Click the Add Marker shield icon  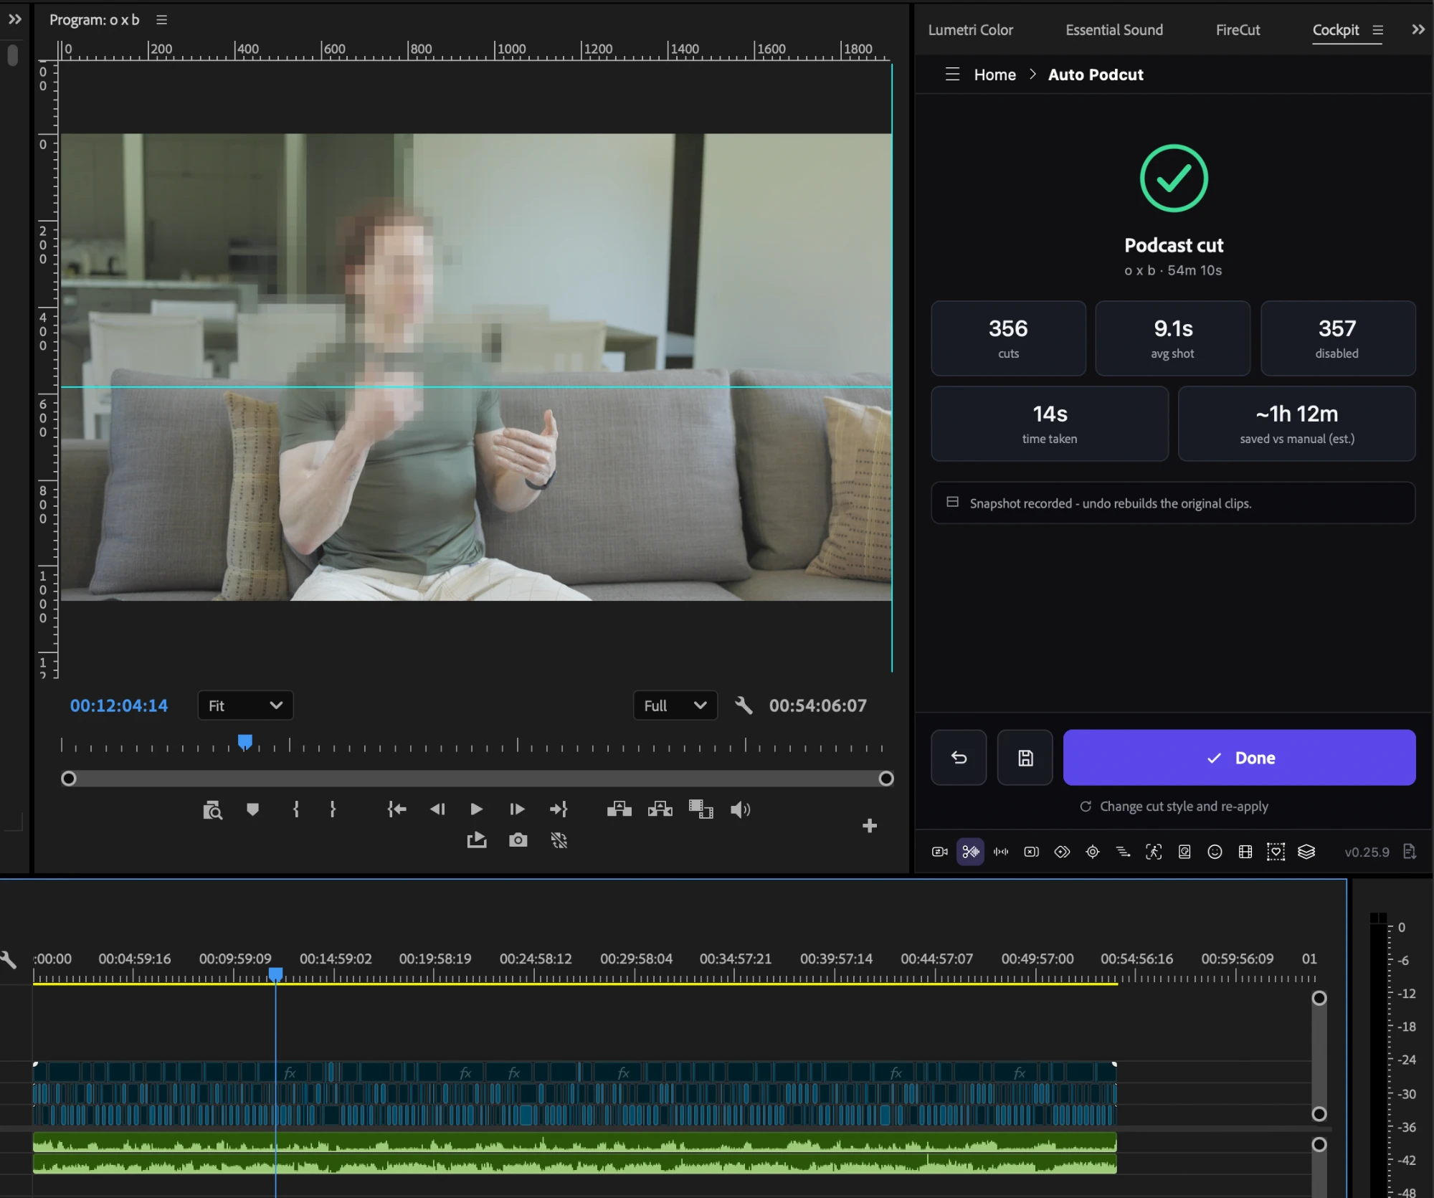coord(252,809)
